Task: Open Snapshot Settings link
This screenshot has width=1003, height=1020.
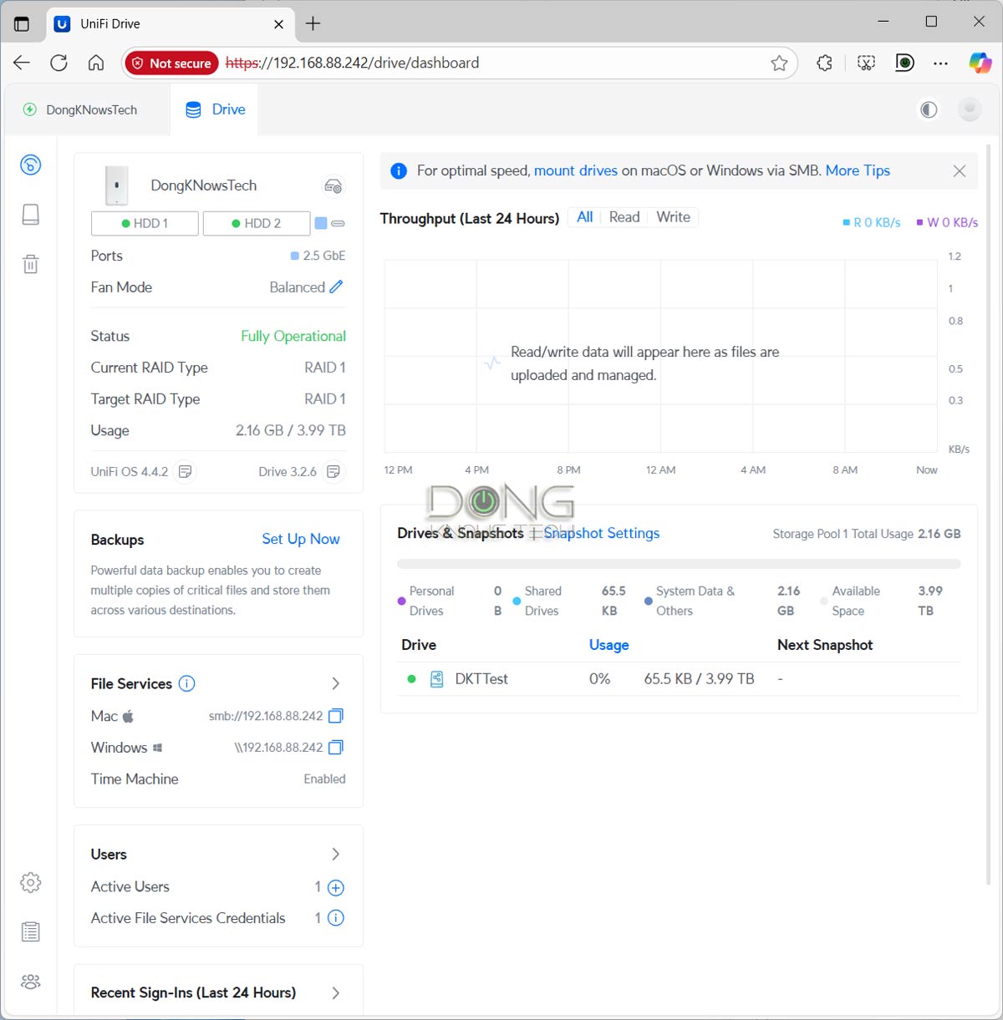Action: pyautogui.click(x=602, y=533)
